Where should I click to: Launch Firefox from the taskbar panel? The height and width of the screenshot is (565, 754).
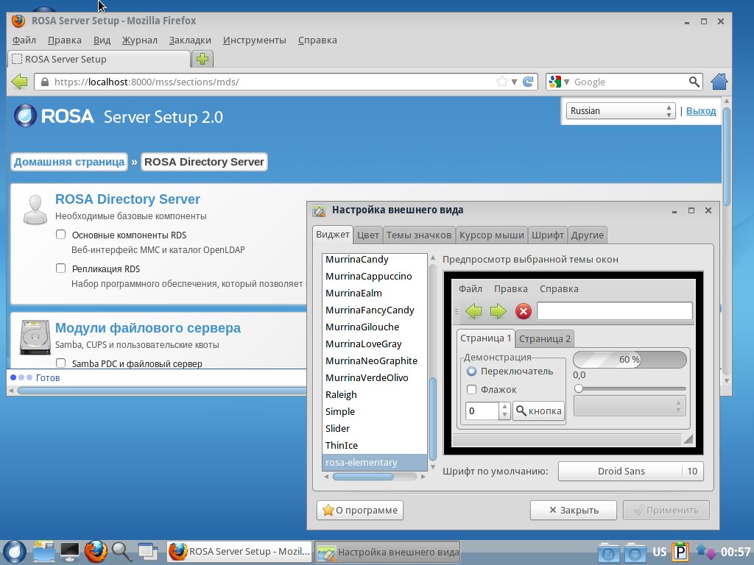96,551
